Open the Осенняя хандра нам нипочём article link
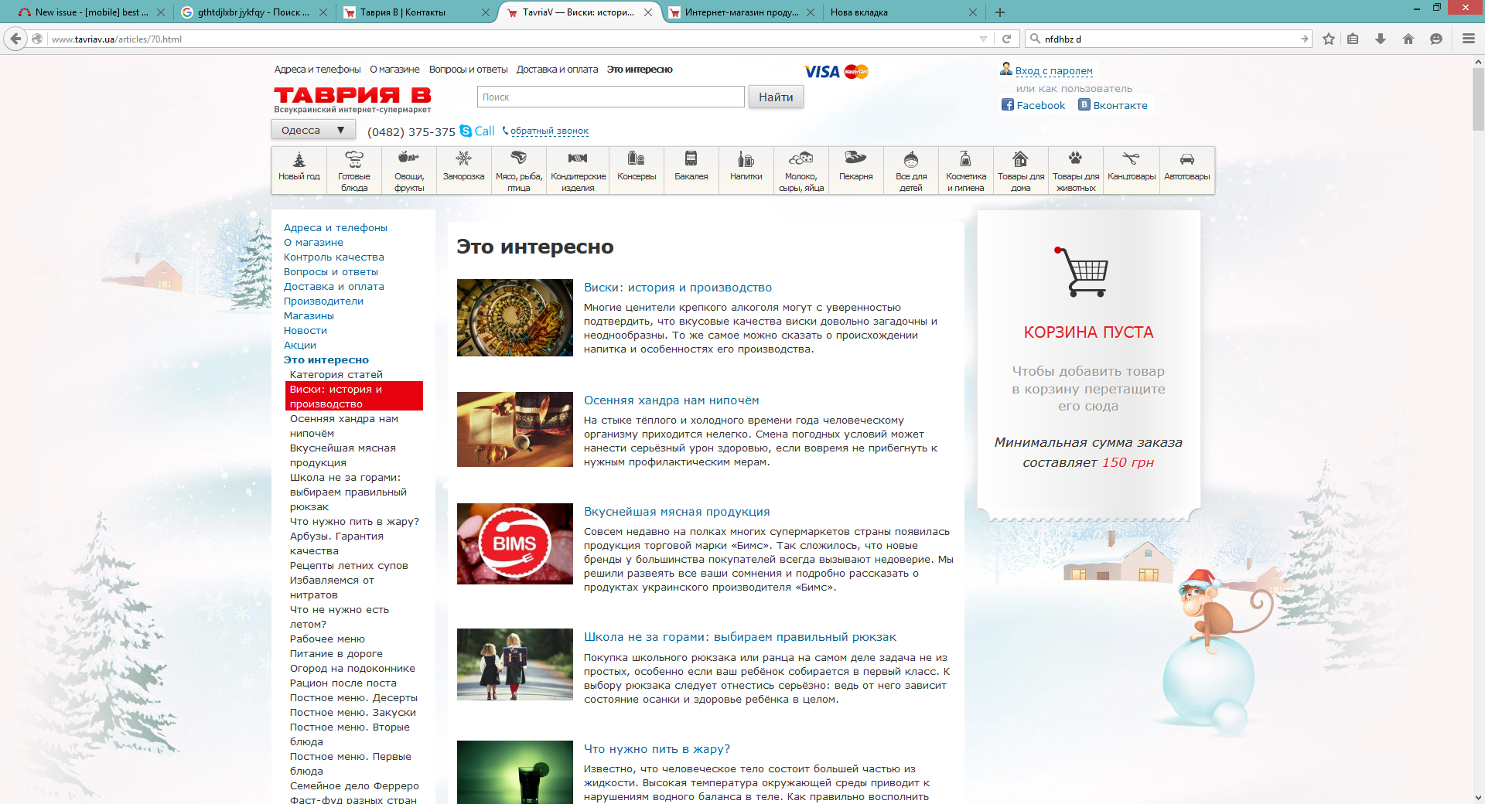Image resolution: width=1485 pixels, height=804 pixels. [x=671, y=400]
